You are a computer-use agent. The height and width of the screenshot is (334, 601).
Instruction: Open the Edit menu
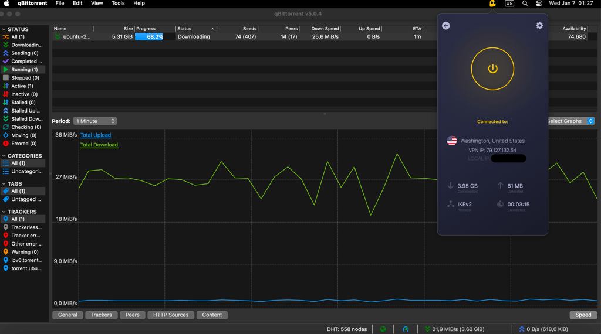[x=78, y=3]
